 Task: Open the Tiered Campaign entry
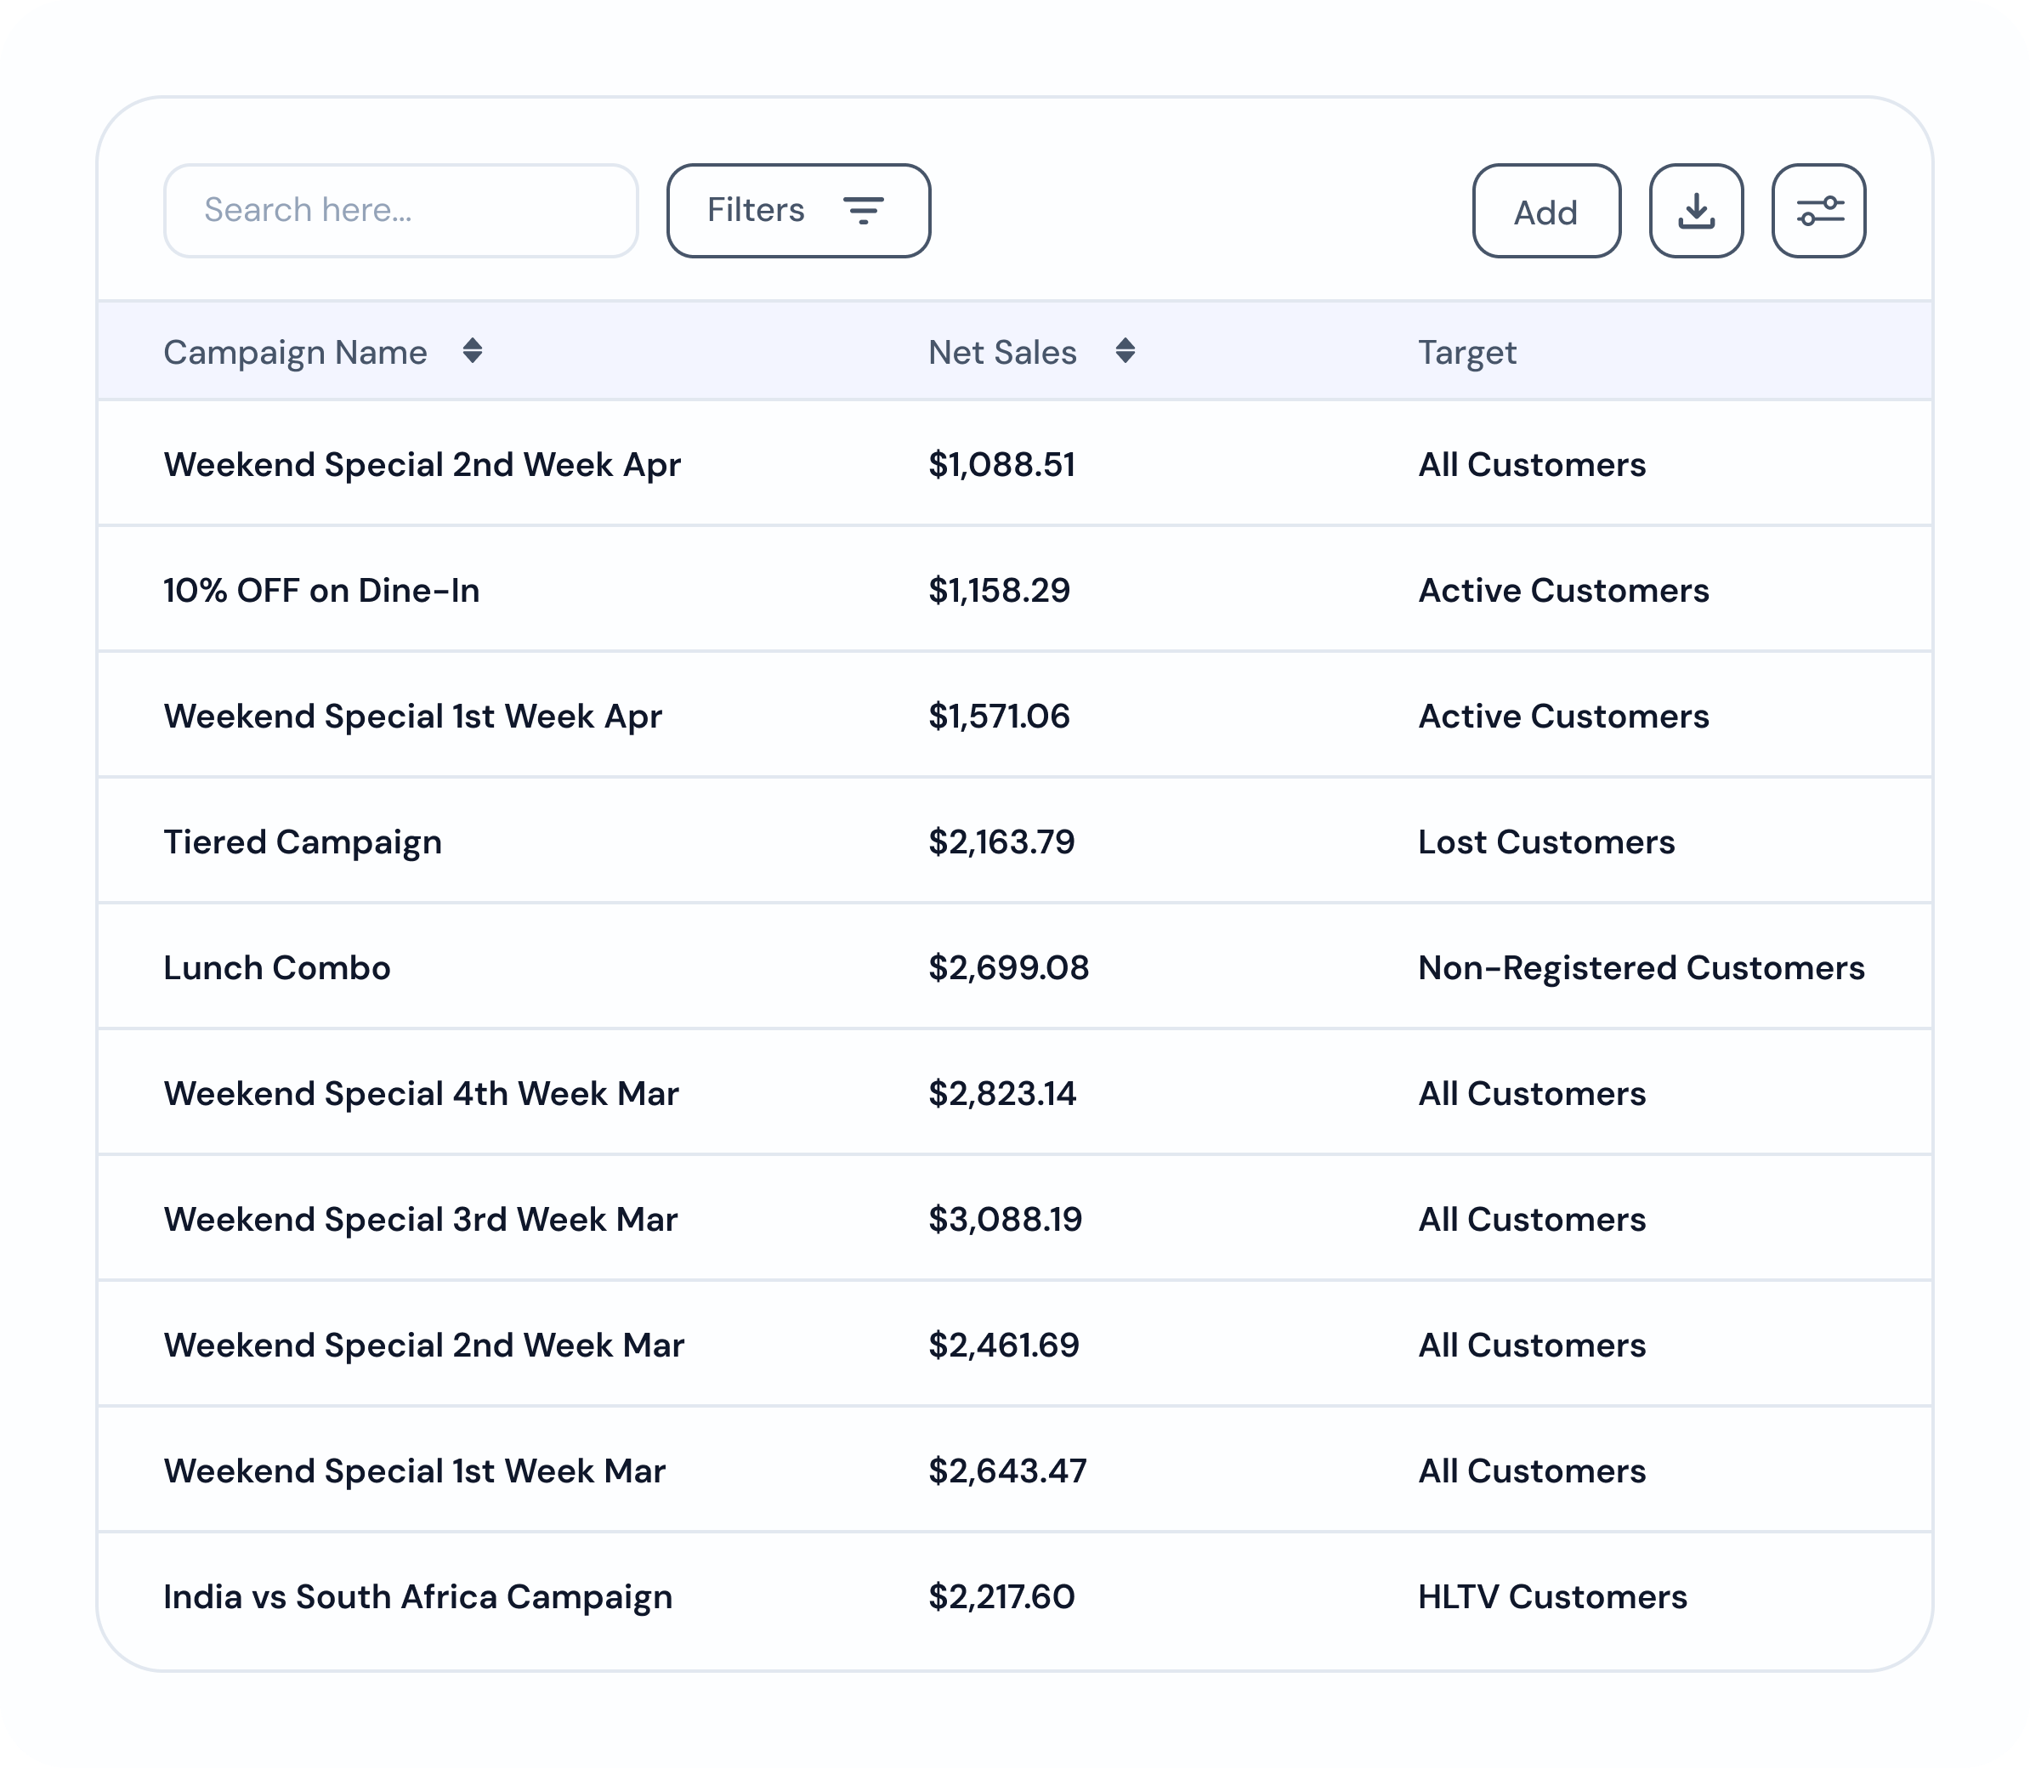tap(302, 842)
